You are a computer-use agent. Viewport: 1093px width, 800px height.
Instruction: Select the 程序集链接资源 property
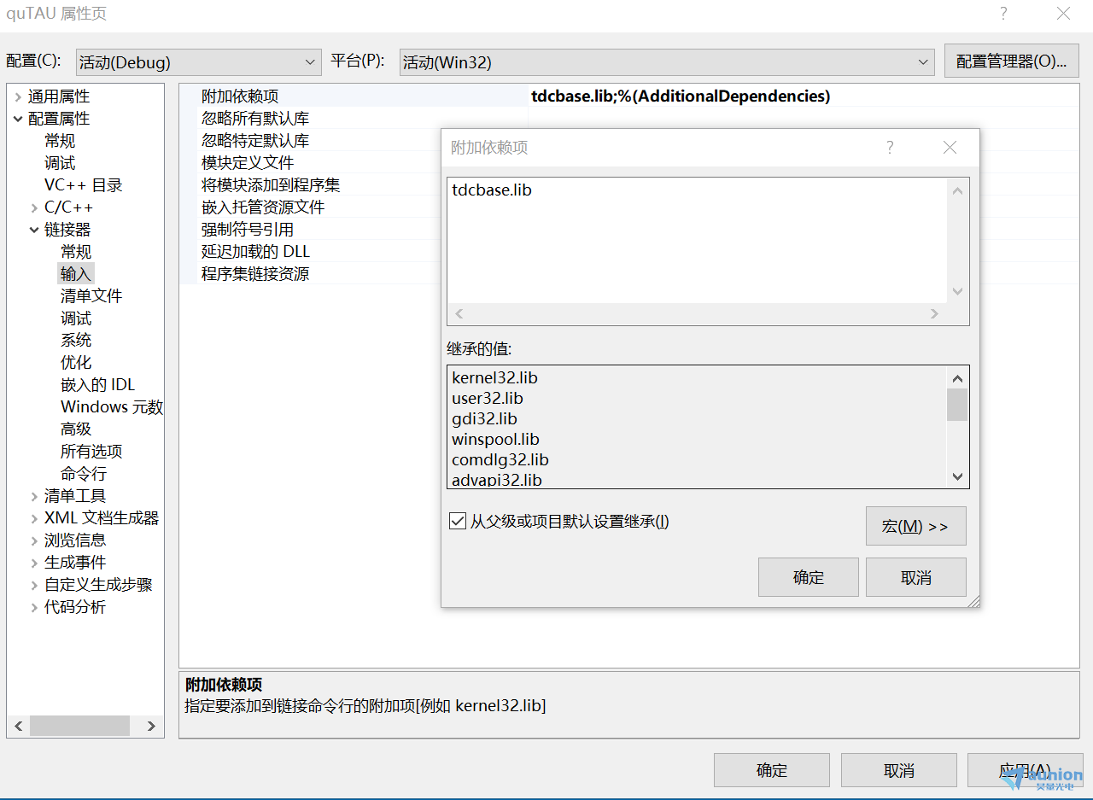255,274
